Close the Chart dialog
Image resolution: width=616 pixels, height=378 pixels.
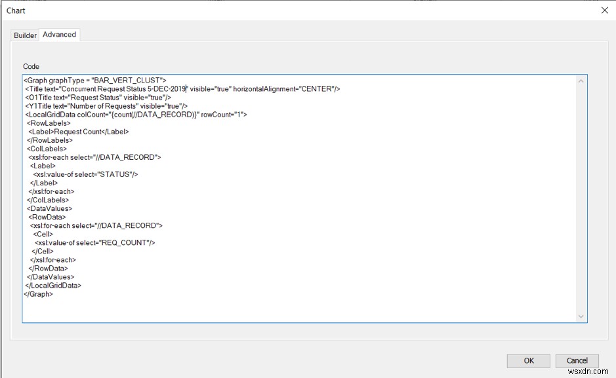tap(606, 10)
